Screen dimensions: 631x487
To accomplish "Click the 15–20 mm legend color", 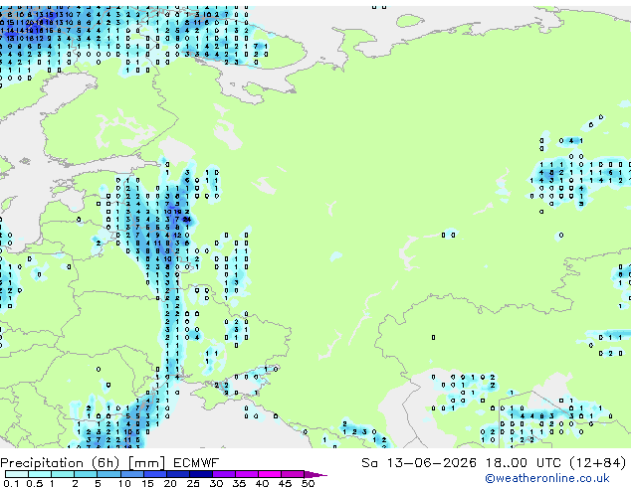I will click(x=155, y=474).
